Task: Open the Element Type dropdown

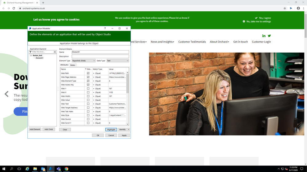Action: pos(94,61)
